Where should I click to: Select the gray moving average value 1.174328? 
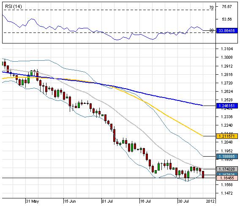point(227,169)
